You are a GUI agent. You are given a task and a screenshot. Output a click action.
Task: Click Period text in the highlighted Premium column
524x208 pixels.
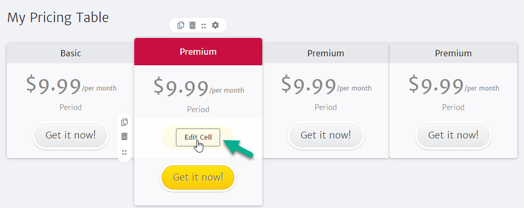point(198,110)
